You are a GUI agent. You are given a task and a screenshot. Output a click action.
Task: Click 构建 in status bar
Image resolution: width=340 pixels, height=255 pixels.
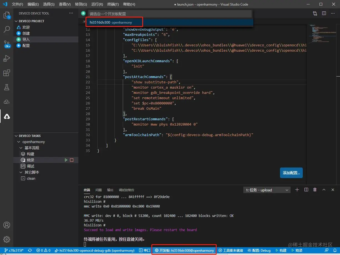click(281, 250)
